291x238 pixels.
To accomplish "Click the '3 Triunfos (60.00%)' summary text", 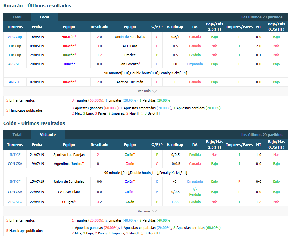I will [x=88, y=100].
